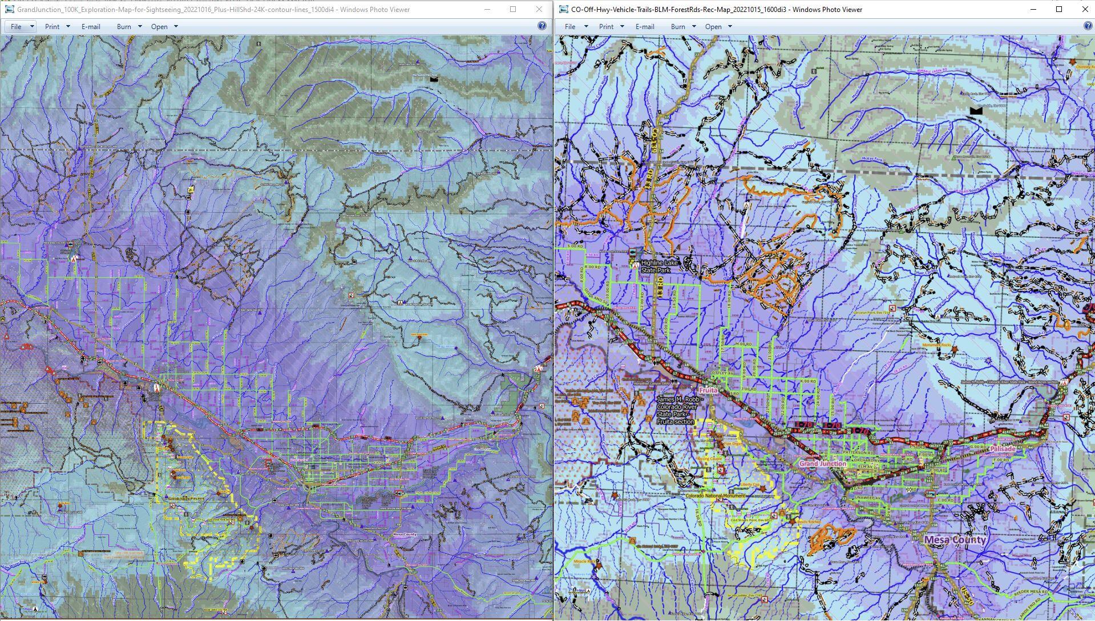The width and height of the screenshot is (1095, 621).
Task: Click E-mail in the right viewer toolbar
Action: [x=645, y=26]
